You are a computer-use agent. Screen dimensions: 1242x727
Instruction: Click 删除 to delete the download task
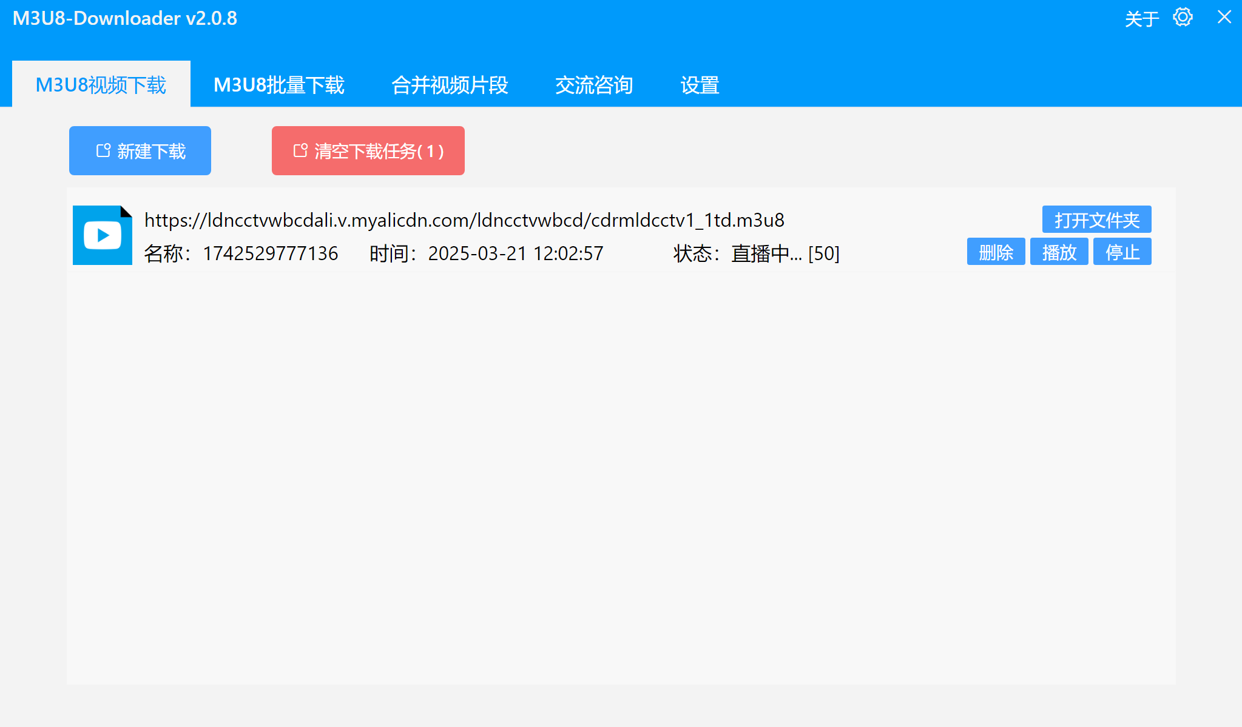(995, 252)
